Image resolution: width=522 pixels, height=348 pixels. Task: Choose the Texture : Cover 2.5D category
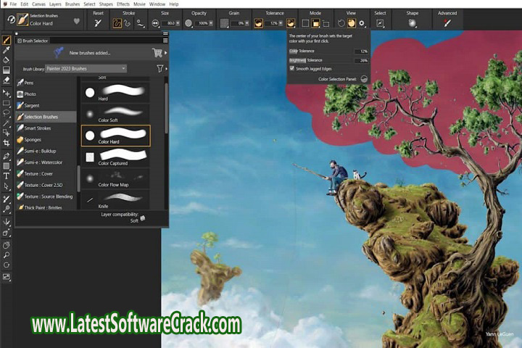(46, 185)
